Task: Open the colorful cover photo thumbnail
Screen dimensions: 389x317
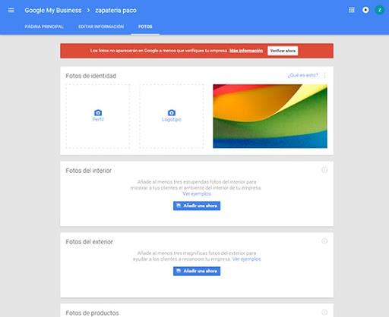Action: click(x=270, y=116)
